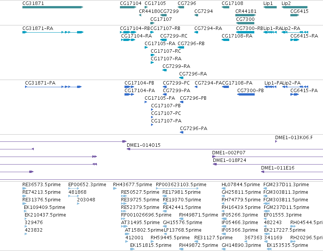The width and height of the screenshot is (323, 251).
Task: Select protein CG17104-PB
Action: [x=129, y=87]
